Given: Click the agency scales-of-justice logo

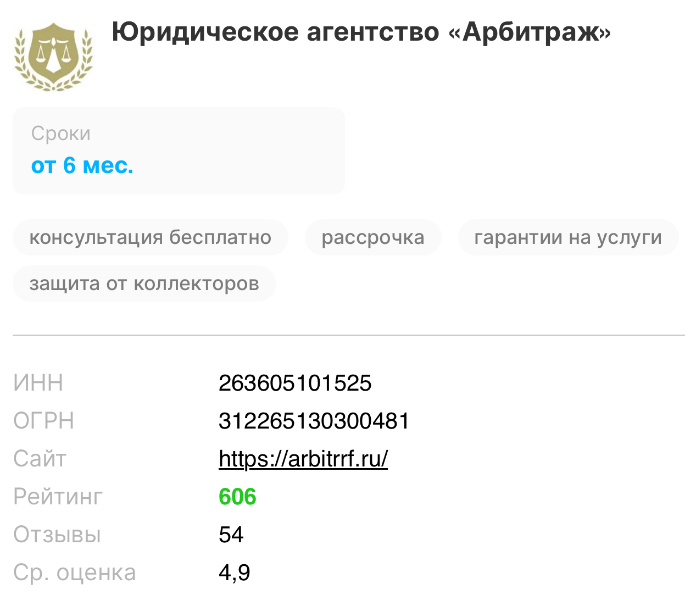Looking at the screenshot, I should coord(53,56).
